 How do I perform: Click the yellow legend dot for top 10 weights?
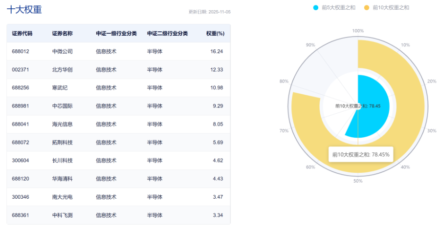[366, 7]
